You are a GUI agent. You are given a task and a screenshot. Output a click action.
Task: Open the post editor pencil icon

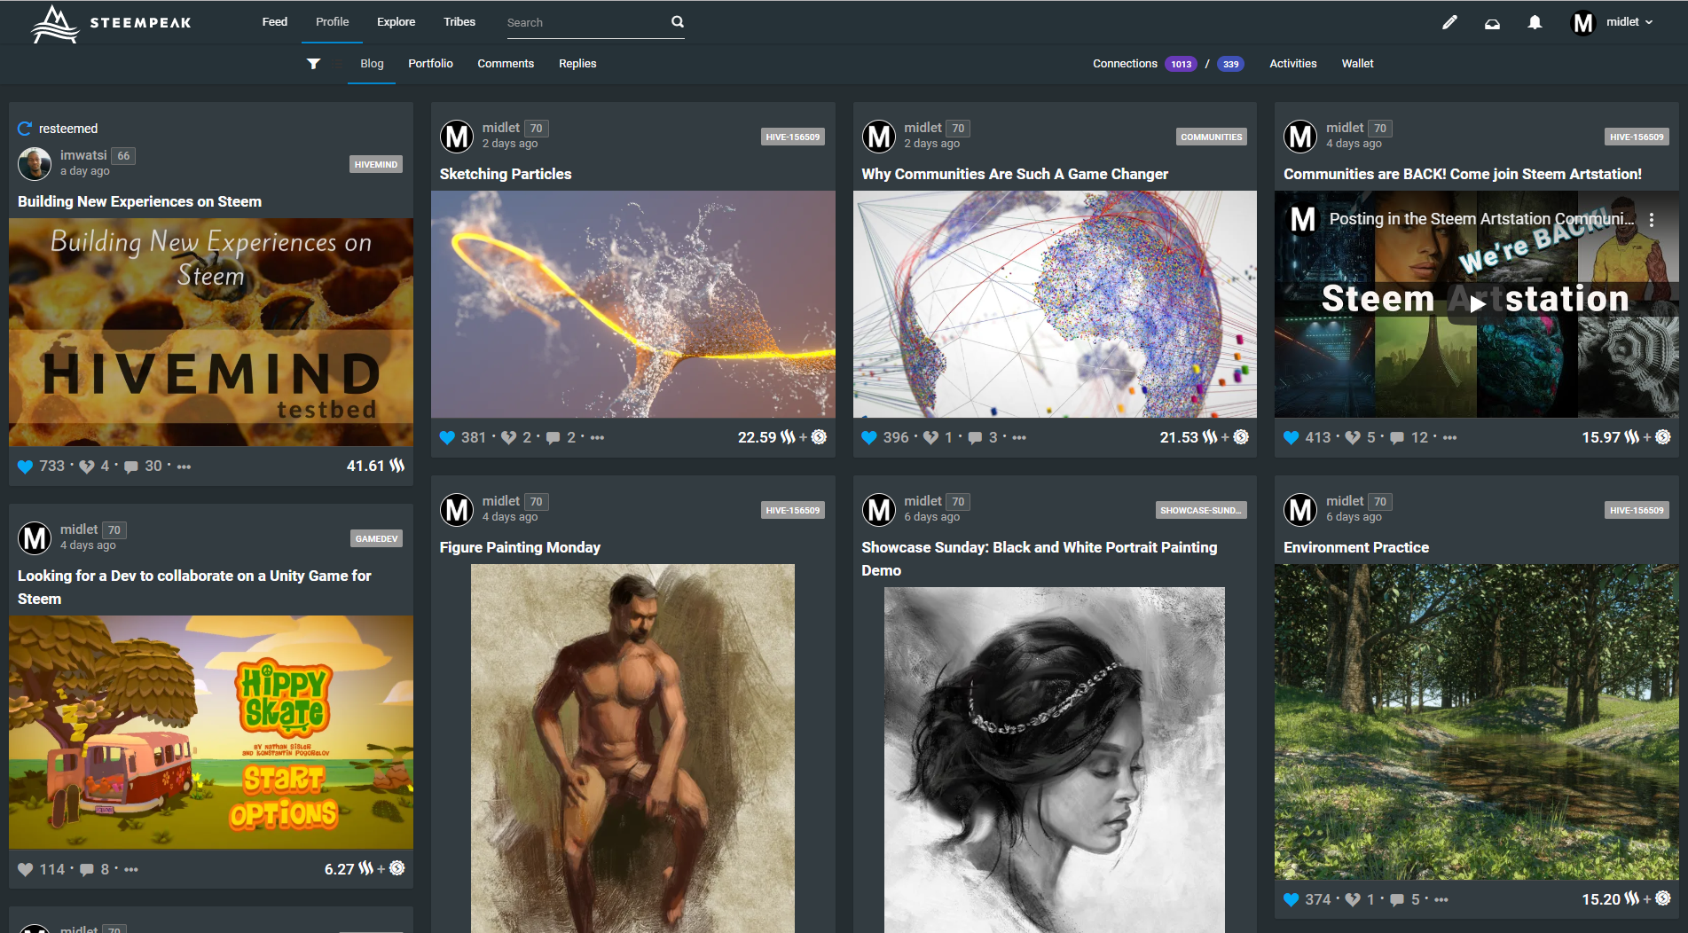(1449, 23)
